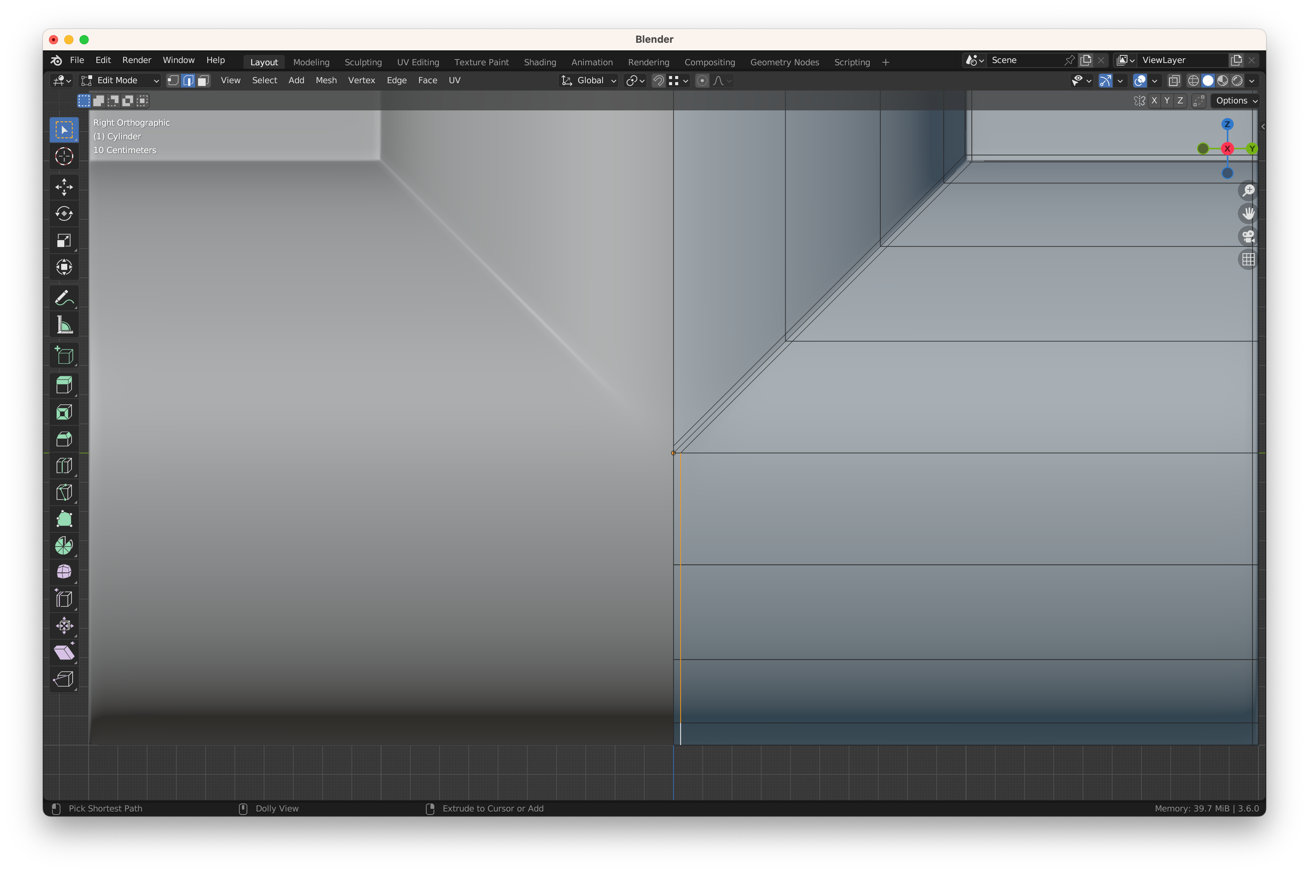This screenshot has height=873, width=1309.
Task: Open the Mesh menu
Action: (x=326, y=81)
